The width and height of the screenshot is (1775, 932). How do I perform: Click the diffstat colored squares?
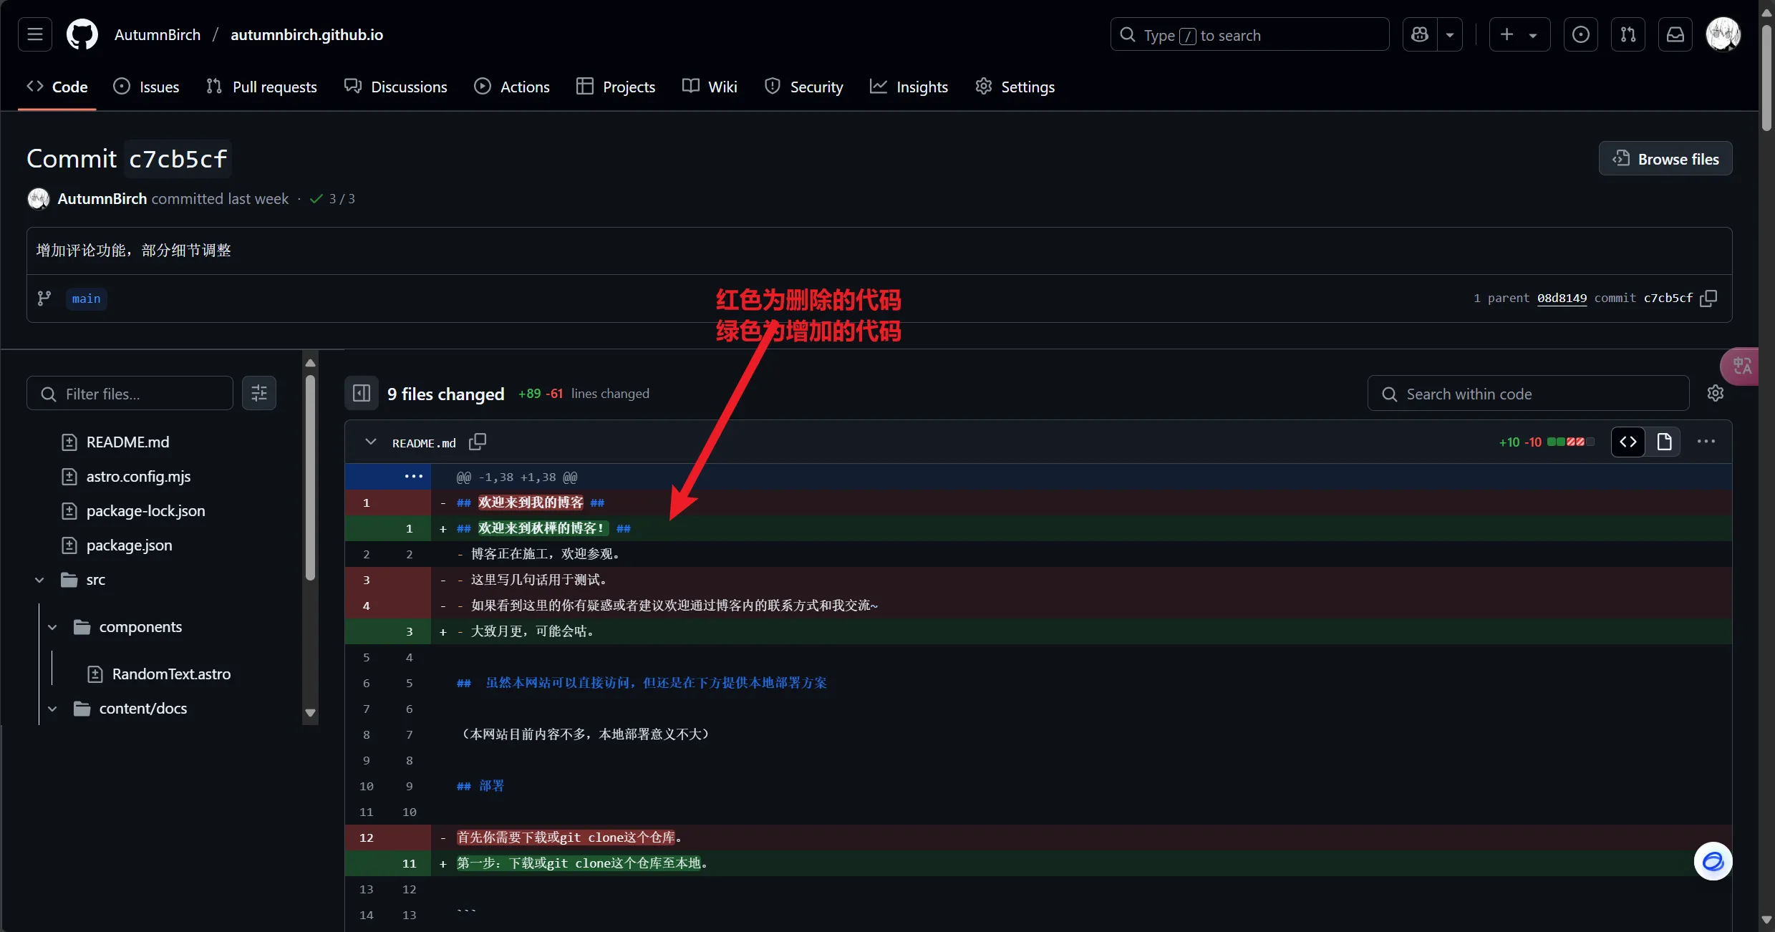1570,442
